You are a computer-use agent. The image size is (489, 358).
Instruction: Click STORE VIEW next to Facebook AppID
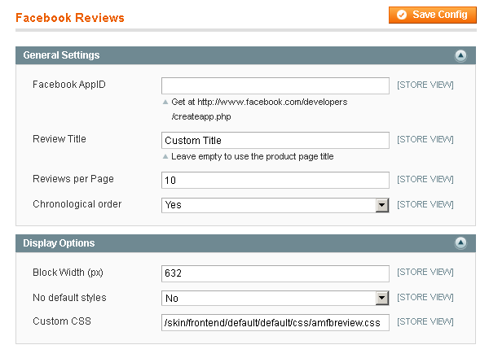click(425, 85)
